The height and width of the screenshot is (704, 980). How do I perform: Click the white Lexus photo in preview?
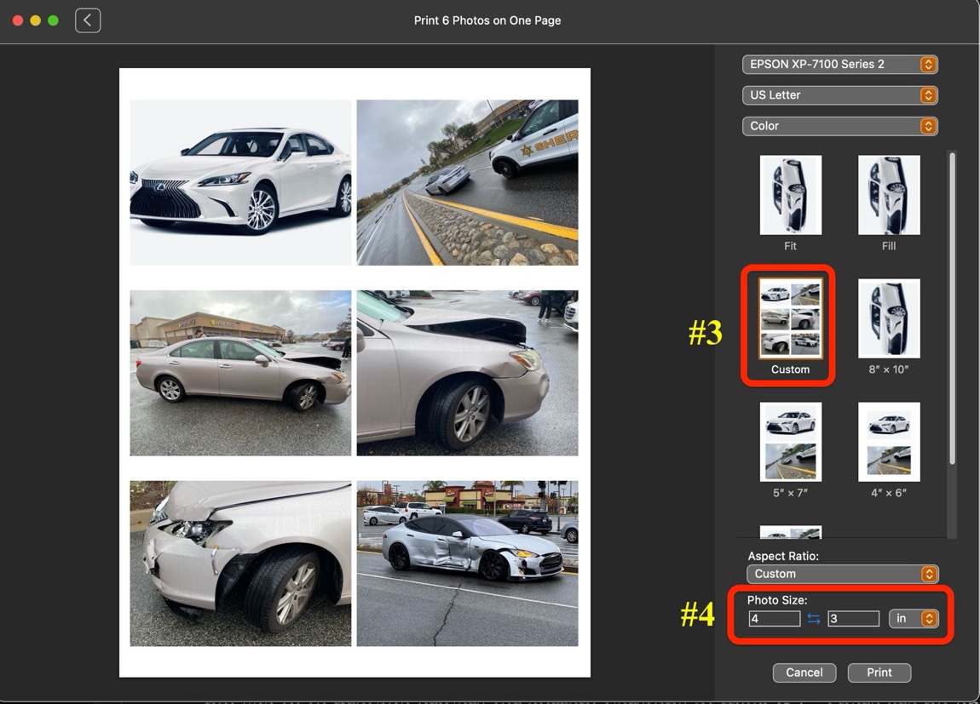[240, 182]
